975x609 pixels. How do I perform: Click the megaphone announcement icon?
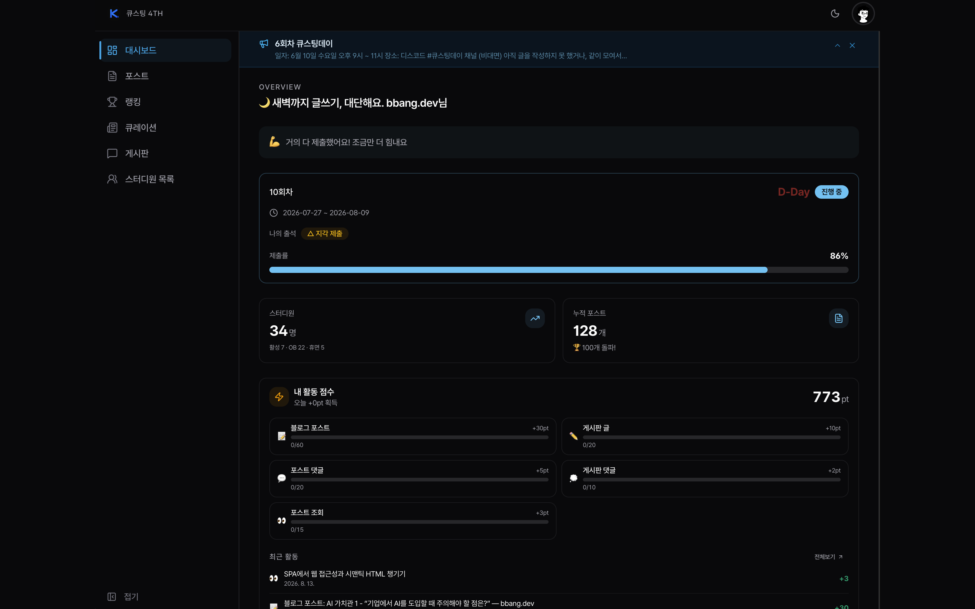[264, 44]
